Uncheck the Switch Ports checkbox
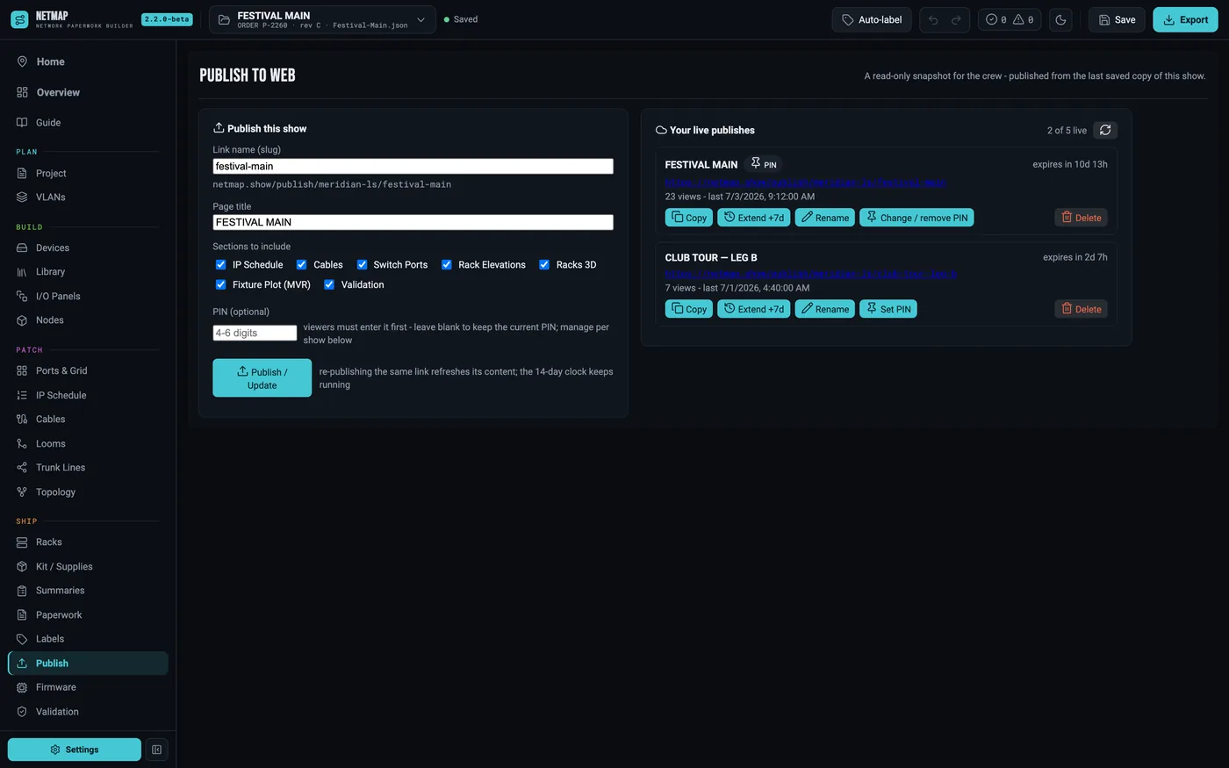Image resolution: width=1229 pixels, height=768 pixels. tap(362, 264)
